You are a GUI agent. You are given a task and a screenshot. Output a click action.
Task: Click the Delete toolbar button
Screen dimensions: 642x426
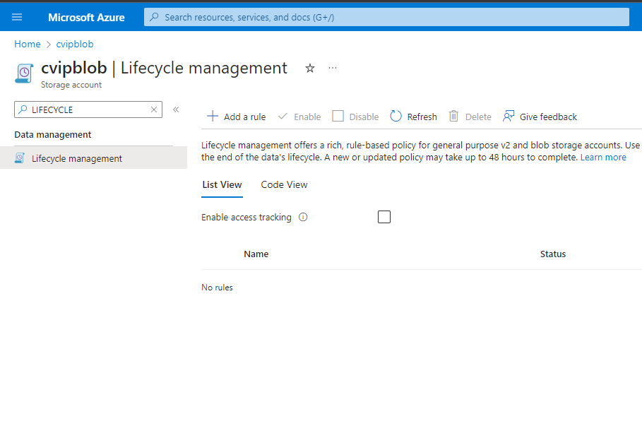(470, 117)
